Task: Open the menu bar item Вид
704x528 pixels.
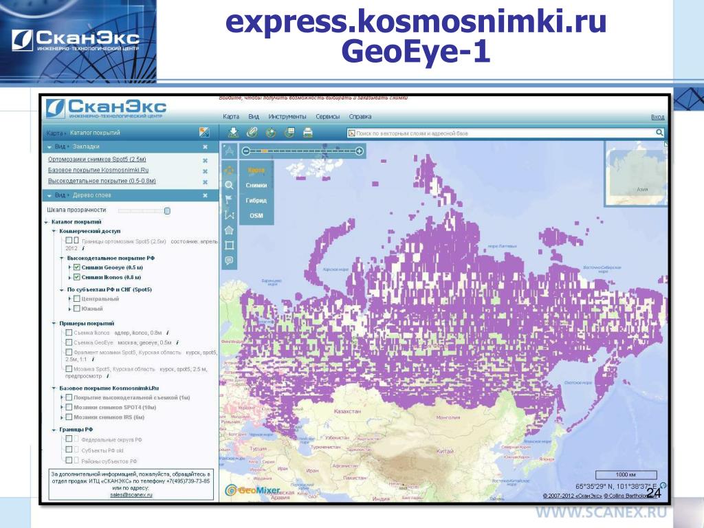Action: (x=254, y=117)
